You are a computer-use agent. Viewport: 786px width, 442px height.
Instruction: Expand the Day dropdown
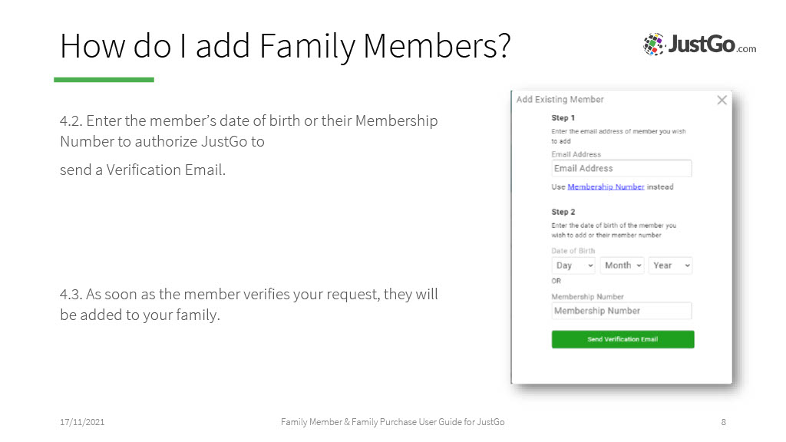coord(573,266)
